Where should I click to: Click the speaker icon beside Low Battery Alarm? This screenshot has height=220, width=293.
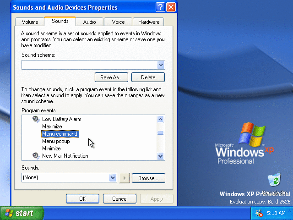(x=36, y=119)
